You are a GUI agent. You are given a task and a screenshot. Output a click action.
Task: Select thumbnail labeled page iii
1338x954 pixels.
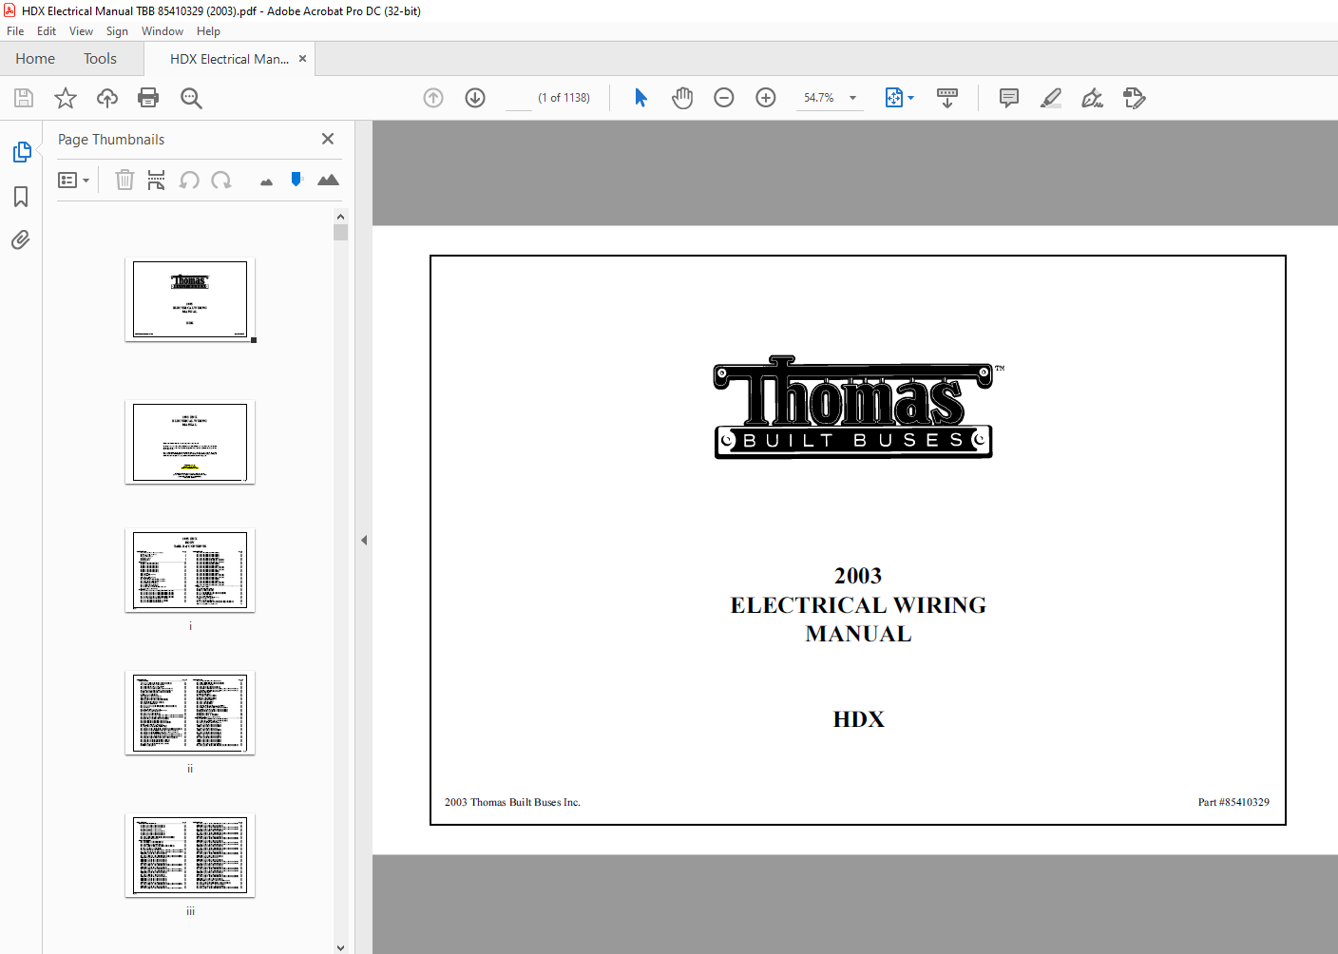[x=190, y=855]
